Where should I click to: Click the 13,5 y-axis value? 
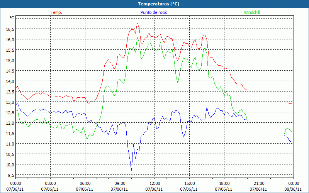click(10, 92)
